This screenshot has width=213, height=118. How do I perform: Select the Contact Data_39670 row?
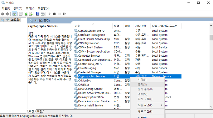click(x=128, y=64)
